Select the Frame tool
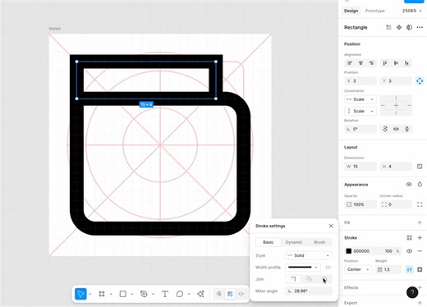 tap(102, 294)
